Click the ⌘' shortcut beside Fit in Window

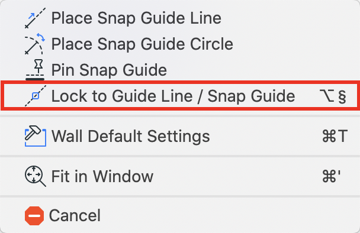[x=332, y=176]
